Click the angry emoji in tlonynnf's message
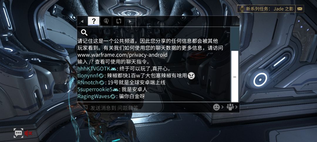This screenshot has height=142, width=317. (191, 76)
